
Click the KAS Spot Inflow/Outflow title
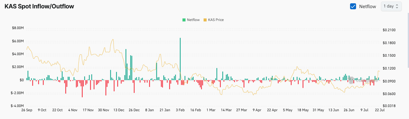pos(39,6)
